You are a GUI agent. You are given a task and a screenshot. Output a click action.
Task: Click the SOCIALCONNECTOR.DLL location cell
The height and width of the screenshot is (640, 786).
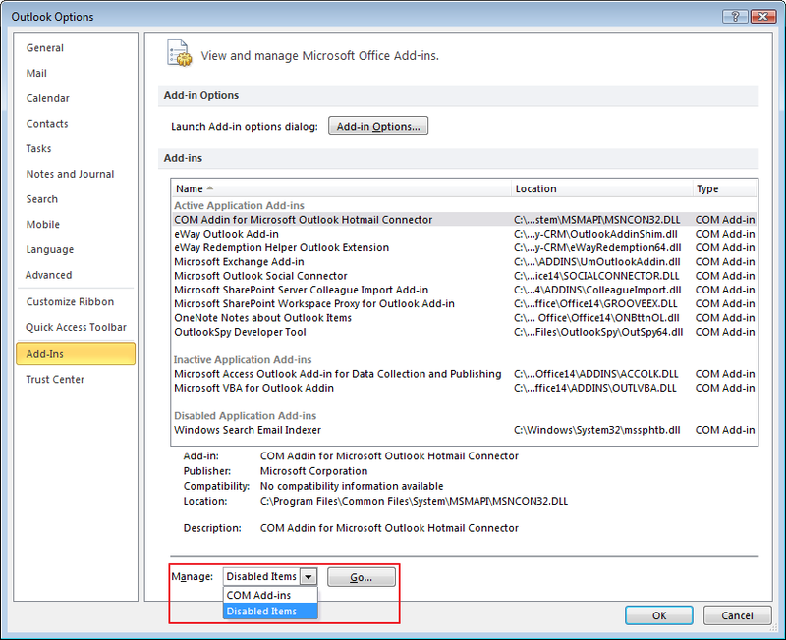596,276
